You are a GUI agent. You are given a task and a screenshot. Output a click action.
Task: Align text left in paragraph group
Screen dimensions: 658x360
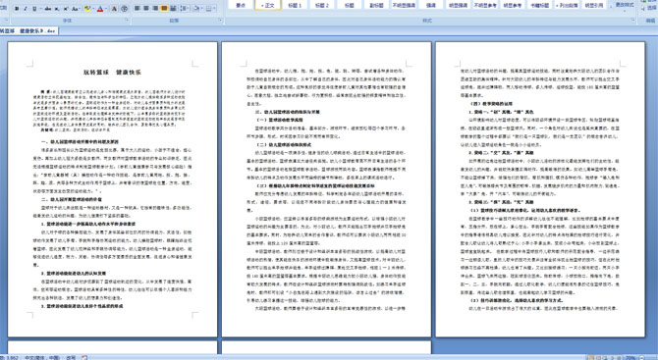pyautogui.click(x=137, y=9)
